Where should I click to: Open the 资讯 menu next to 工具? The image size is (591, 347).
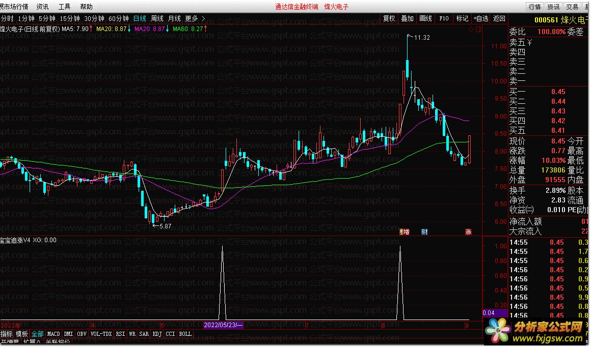pos(43,7)
